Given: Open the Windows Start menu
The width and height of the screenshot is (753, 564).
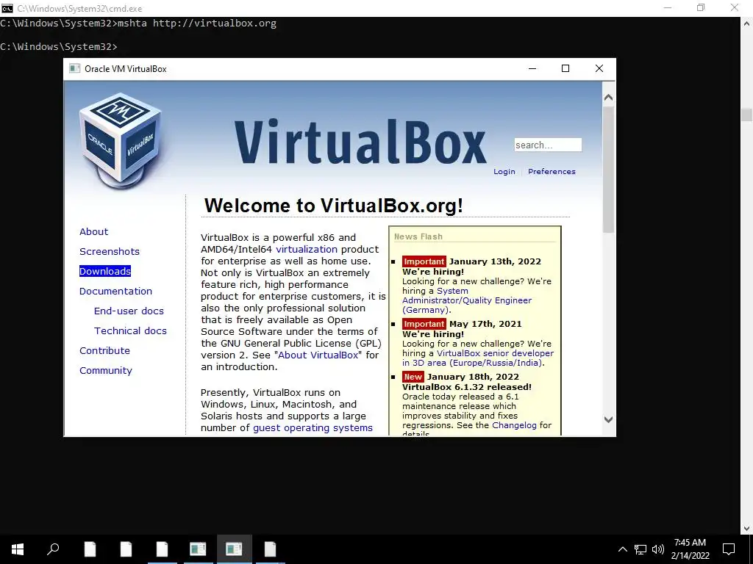Looking at the screenshot, I should 18,549.
